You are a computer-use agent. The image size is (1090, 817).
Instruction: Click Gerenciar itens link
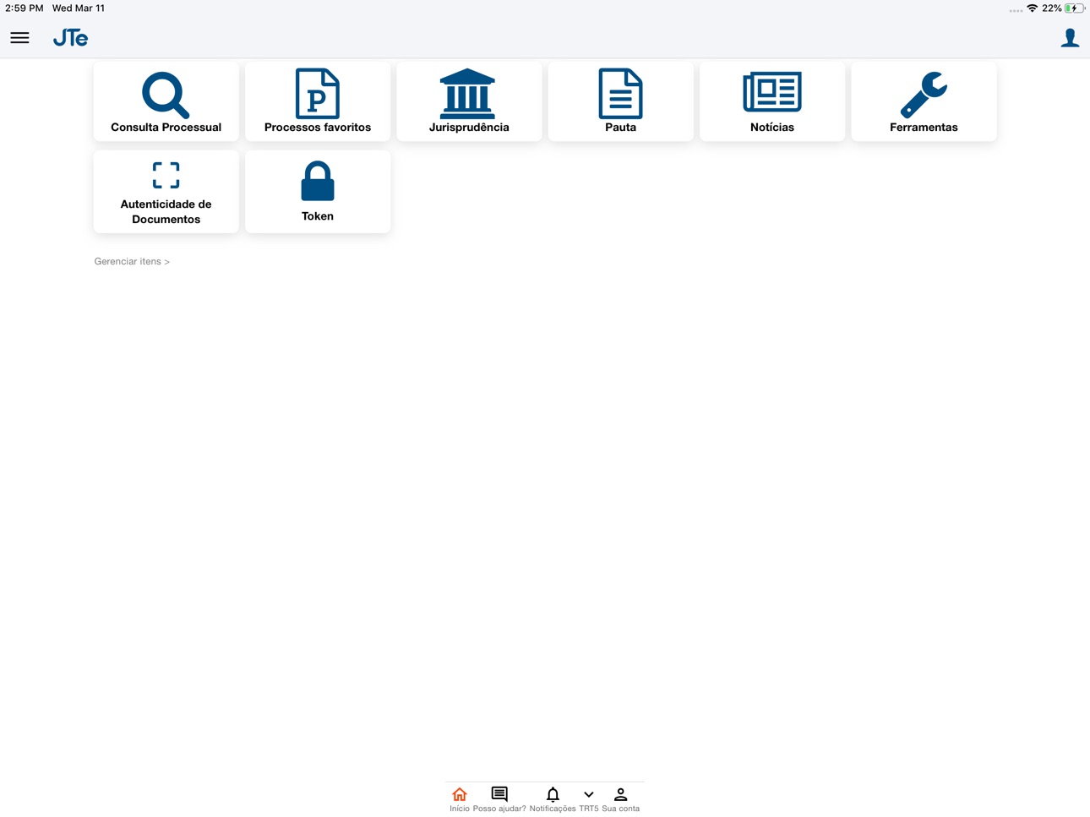[132, 262]
